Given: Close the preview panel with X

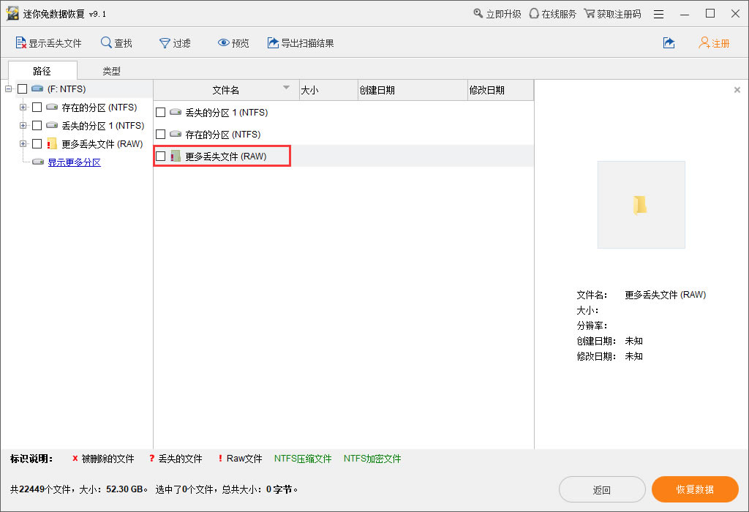Looking at the screenshot, I should click(737, 90).
